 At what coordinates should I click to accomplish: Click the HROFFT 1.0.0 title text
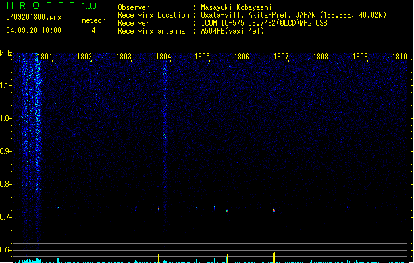52,5
